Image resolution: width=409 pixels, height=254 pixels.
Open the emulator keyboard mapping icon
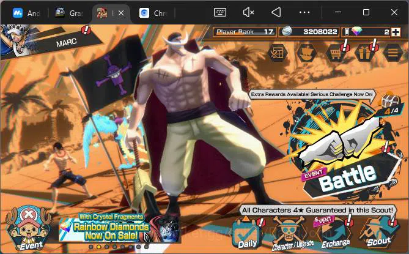(x=220, y=12)
